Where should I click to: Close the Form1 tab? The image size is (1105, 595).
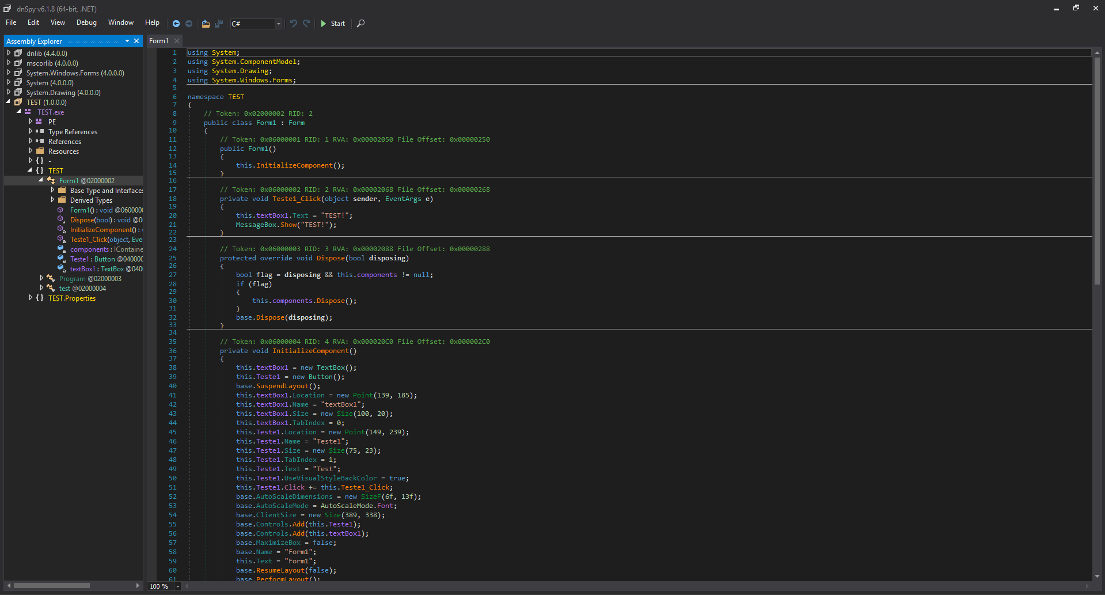tap(177, 41)
